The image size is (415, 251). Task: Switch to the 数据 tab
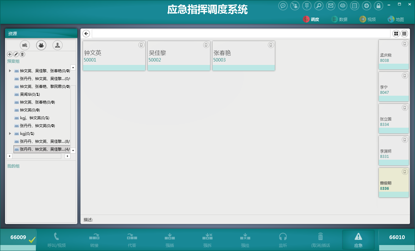(340, 19)
